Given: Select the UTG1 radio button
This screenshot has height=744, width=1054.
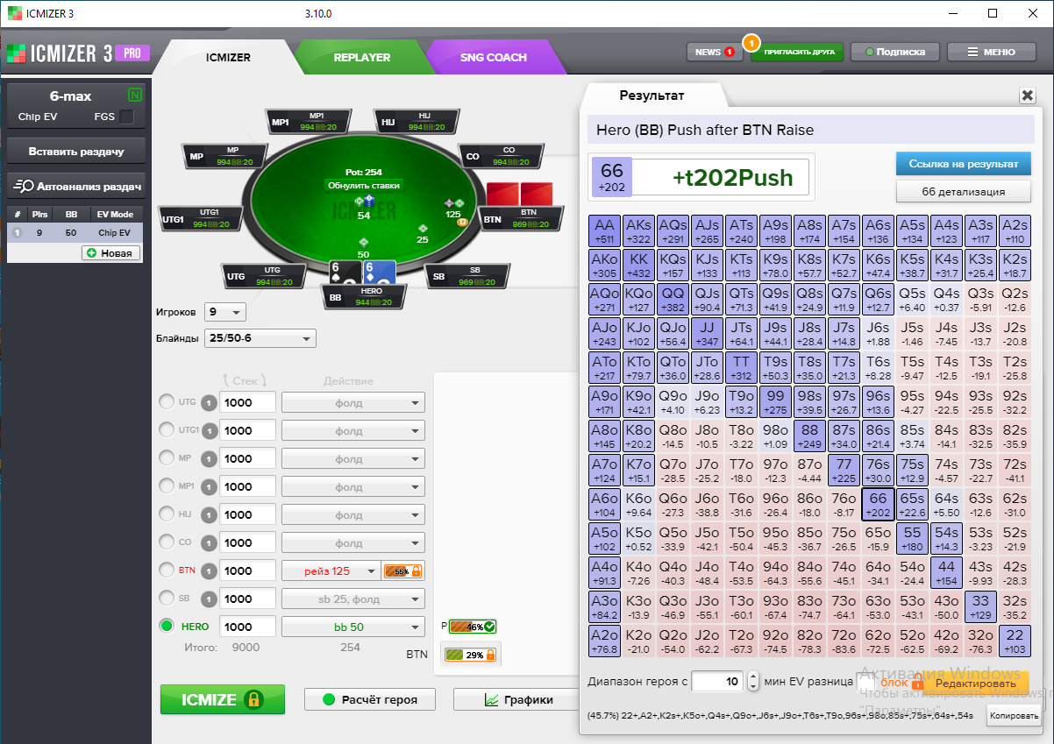Looking at the screenshot, I should [166, 430].
